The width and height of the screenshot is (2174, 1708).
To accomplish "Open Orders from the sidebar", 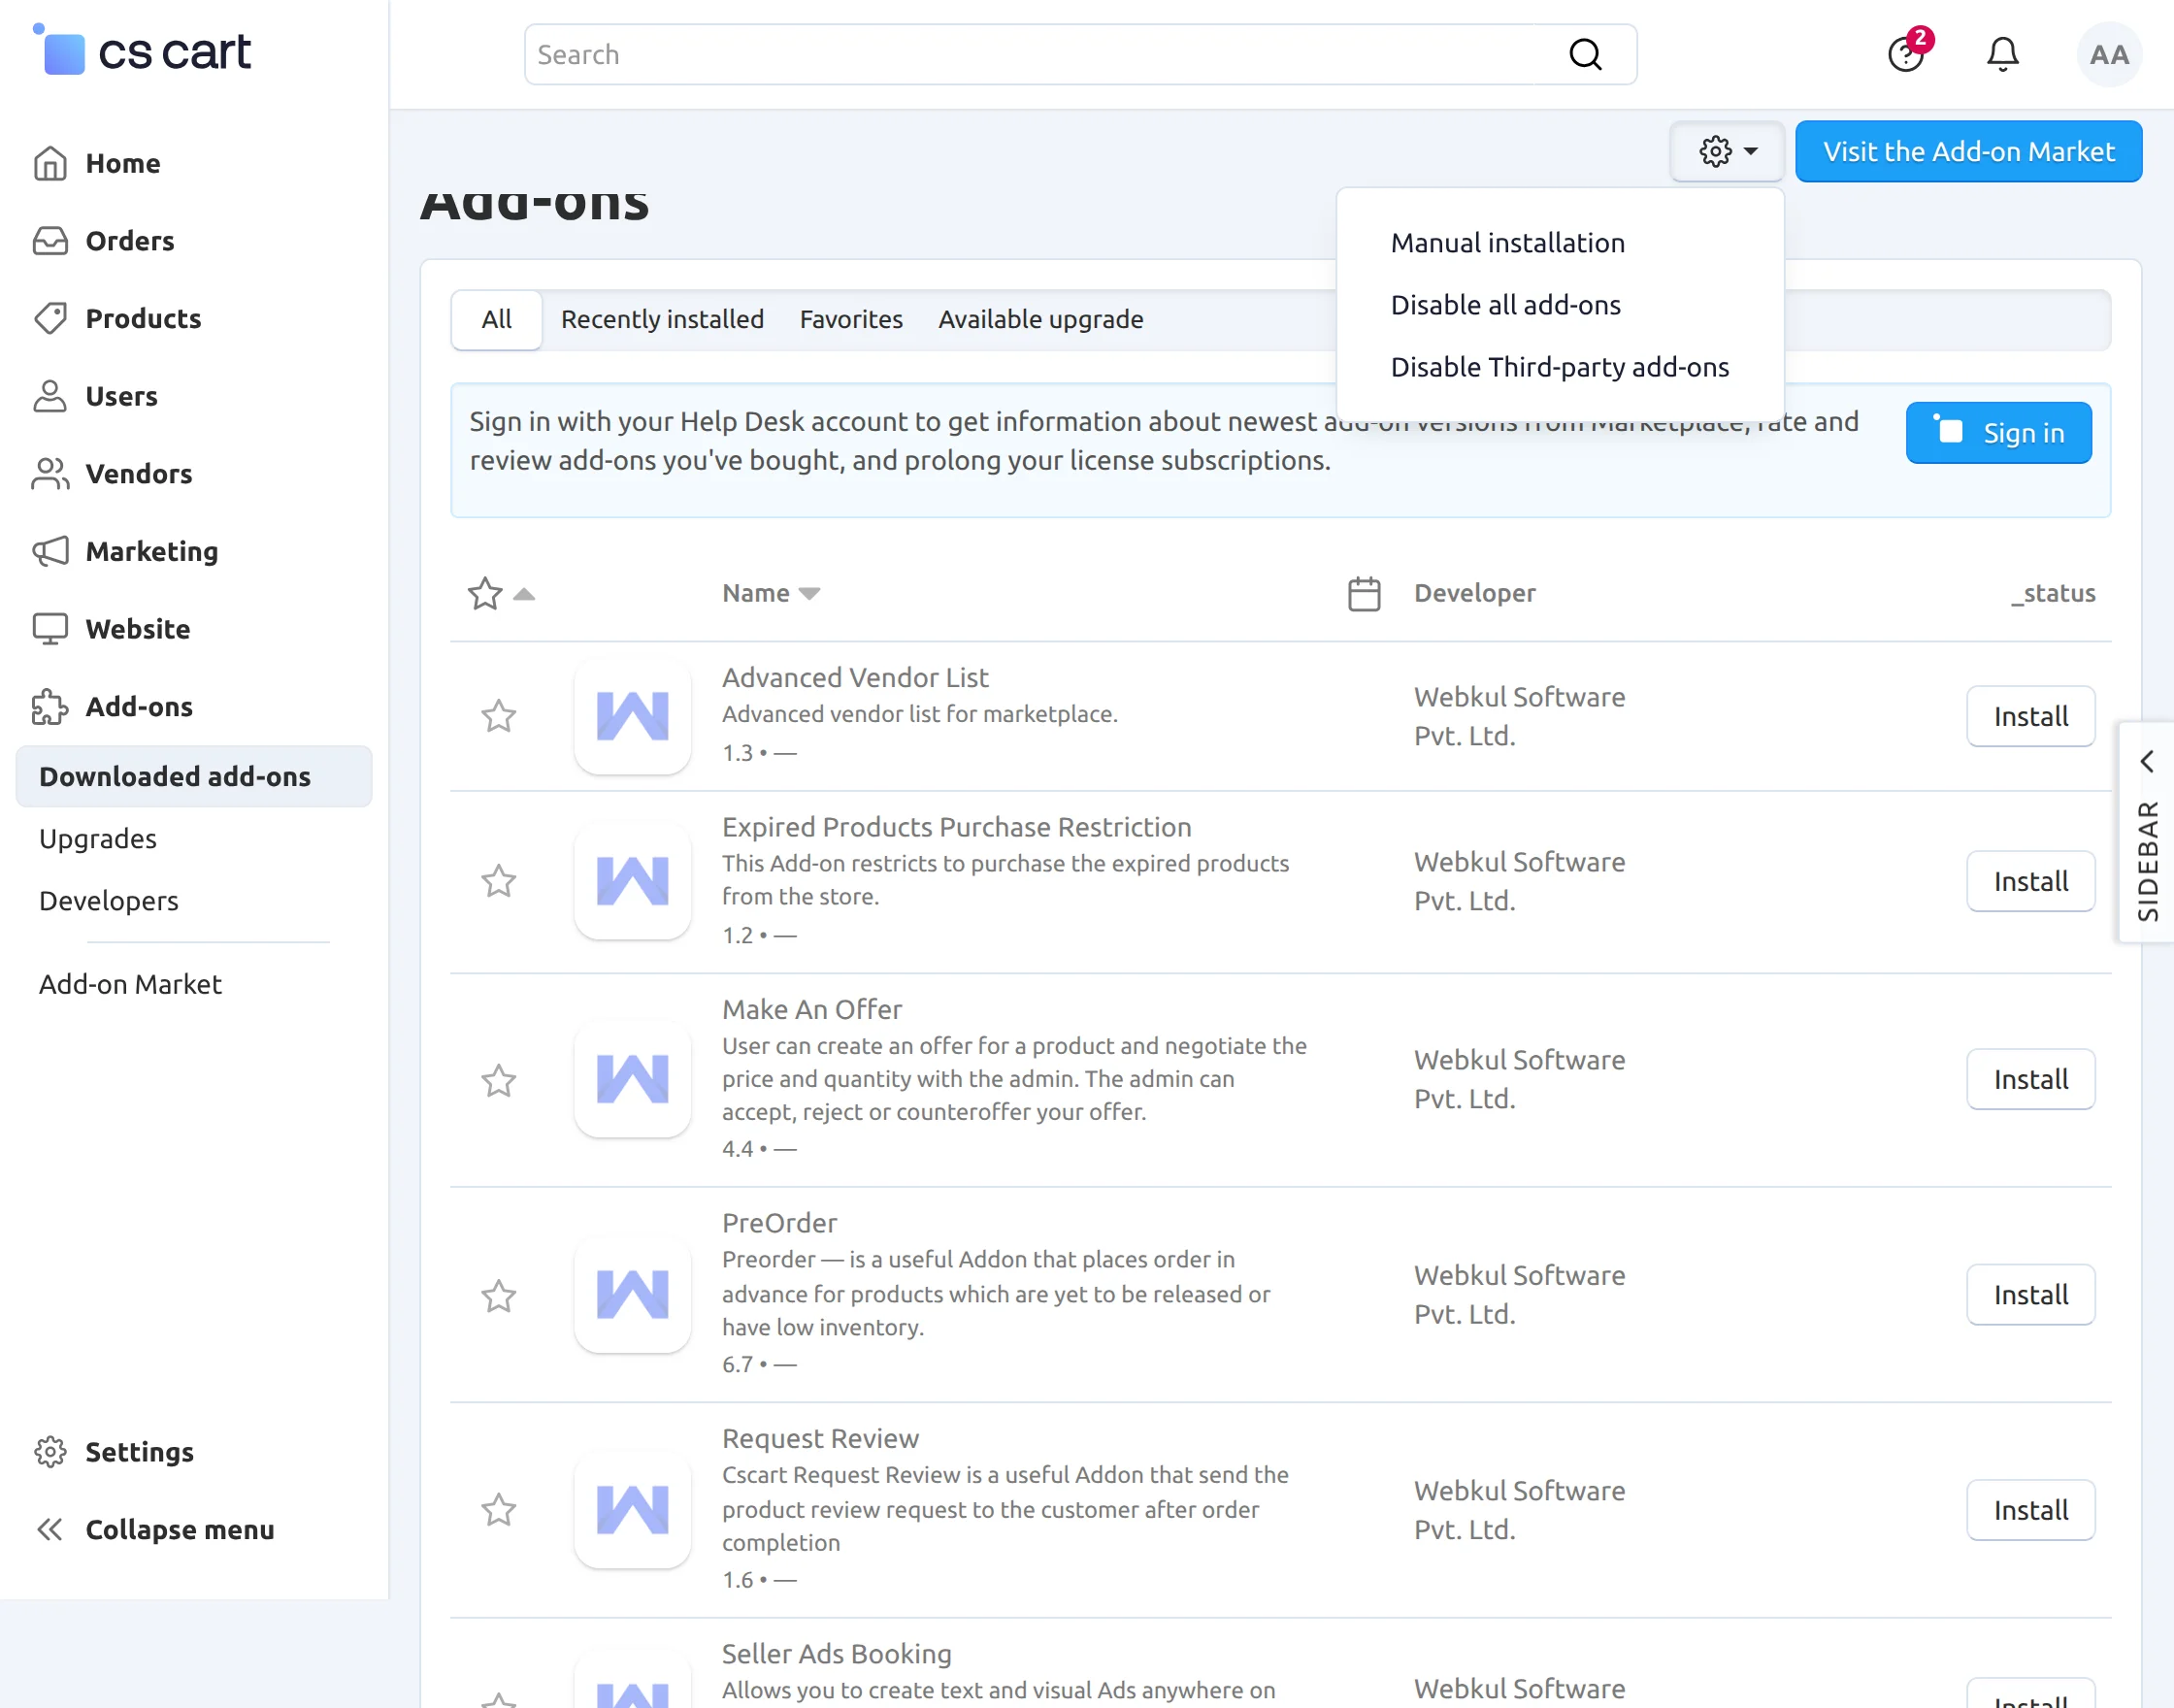I will (x=130, y=241).
